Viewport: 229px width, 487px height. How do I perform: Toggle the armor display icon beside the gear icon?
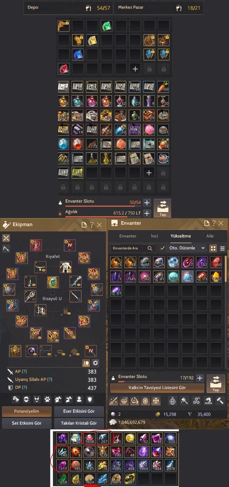click(x=86, y=363)
